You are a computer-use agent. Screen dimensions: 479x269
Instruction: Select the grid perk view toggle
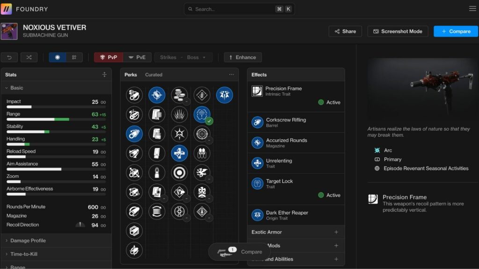(74, 57)
